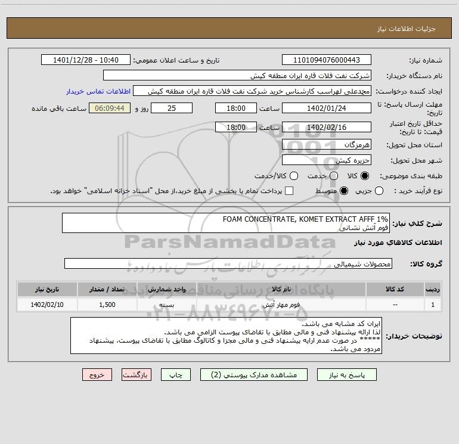The width and height of the screenshot is (459, 444).
Task: Click the price validity date 1402/02/16
Action: pos(327,127)
